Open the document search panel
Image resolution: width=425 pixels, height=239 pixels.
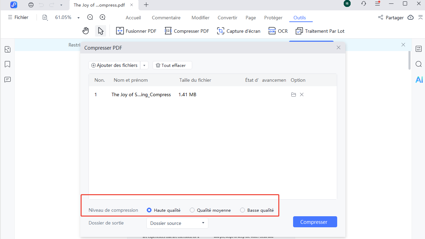pyautogui.click(x=418, y=64)
